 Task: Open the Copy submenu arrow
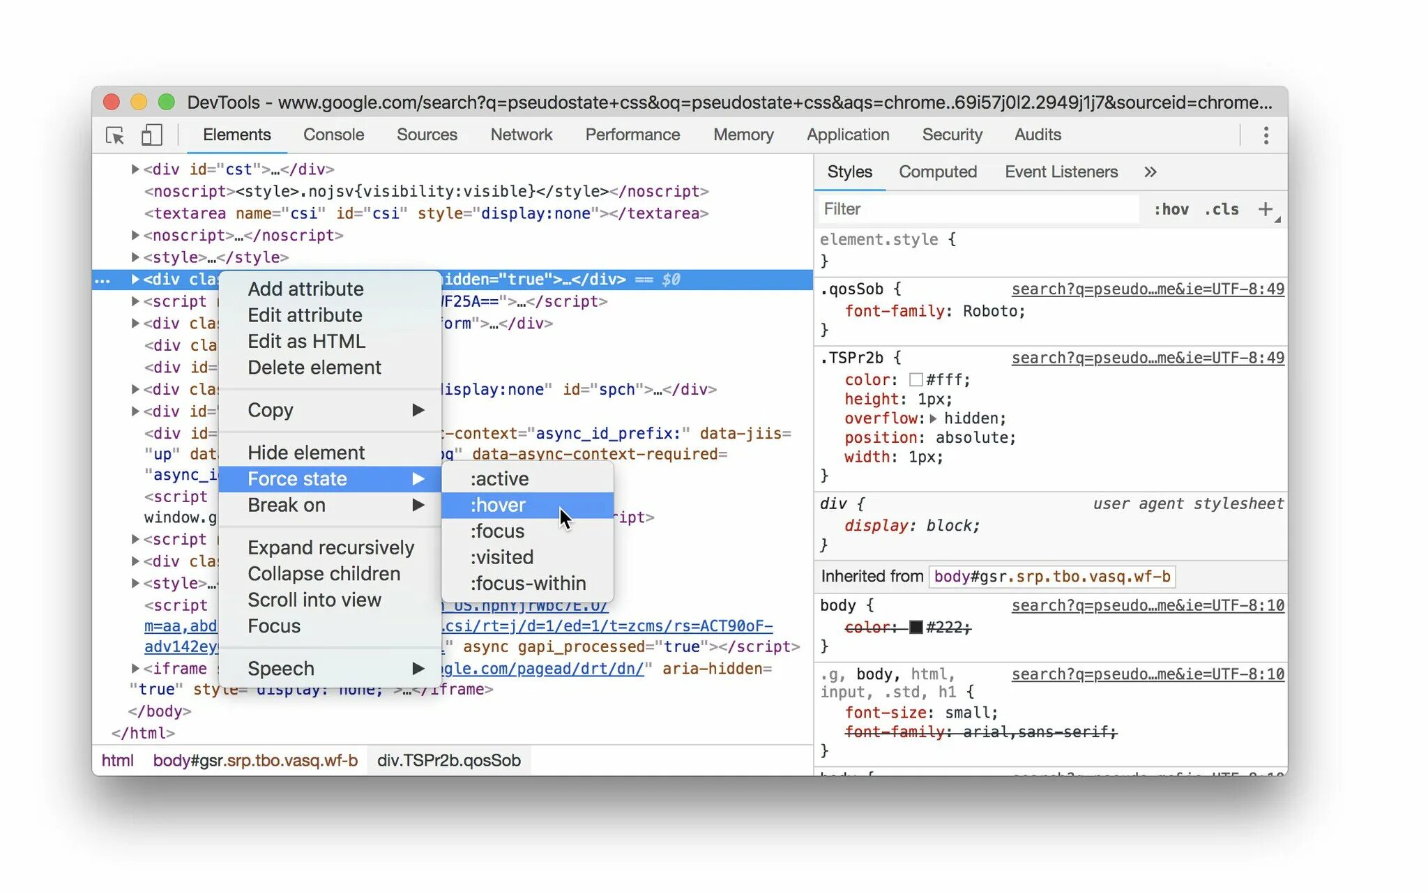coord(418,409)
